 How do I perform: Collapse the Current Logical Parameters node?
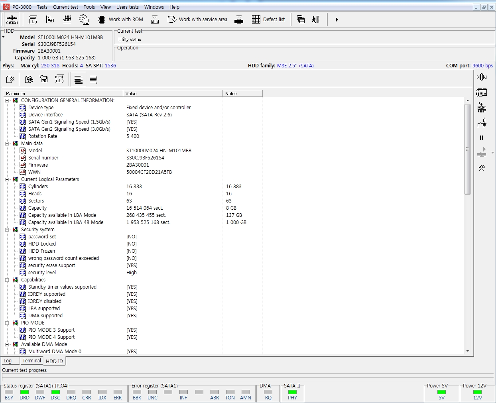click(7, 179)
